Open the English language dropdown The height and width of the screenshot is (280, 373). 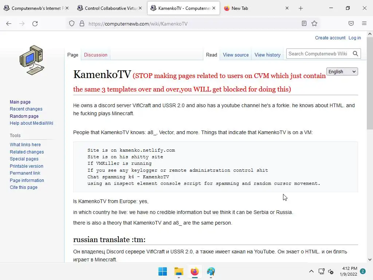[342, 72]
